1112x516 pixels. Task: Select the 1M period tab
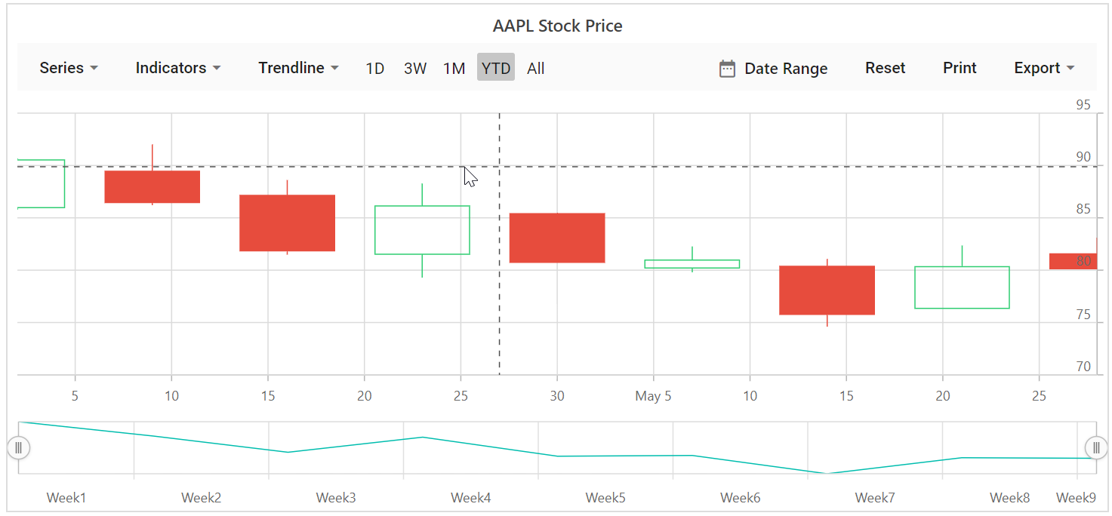pos(454,68)
